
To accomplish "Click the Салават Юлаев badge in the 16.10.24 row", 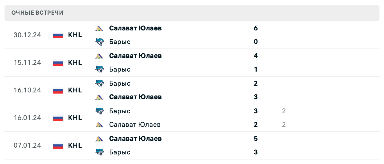I will click(x=99, y=97).
